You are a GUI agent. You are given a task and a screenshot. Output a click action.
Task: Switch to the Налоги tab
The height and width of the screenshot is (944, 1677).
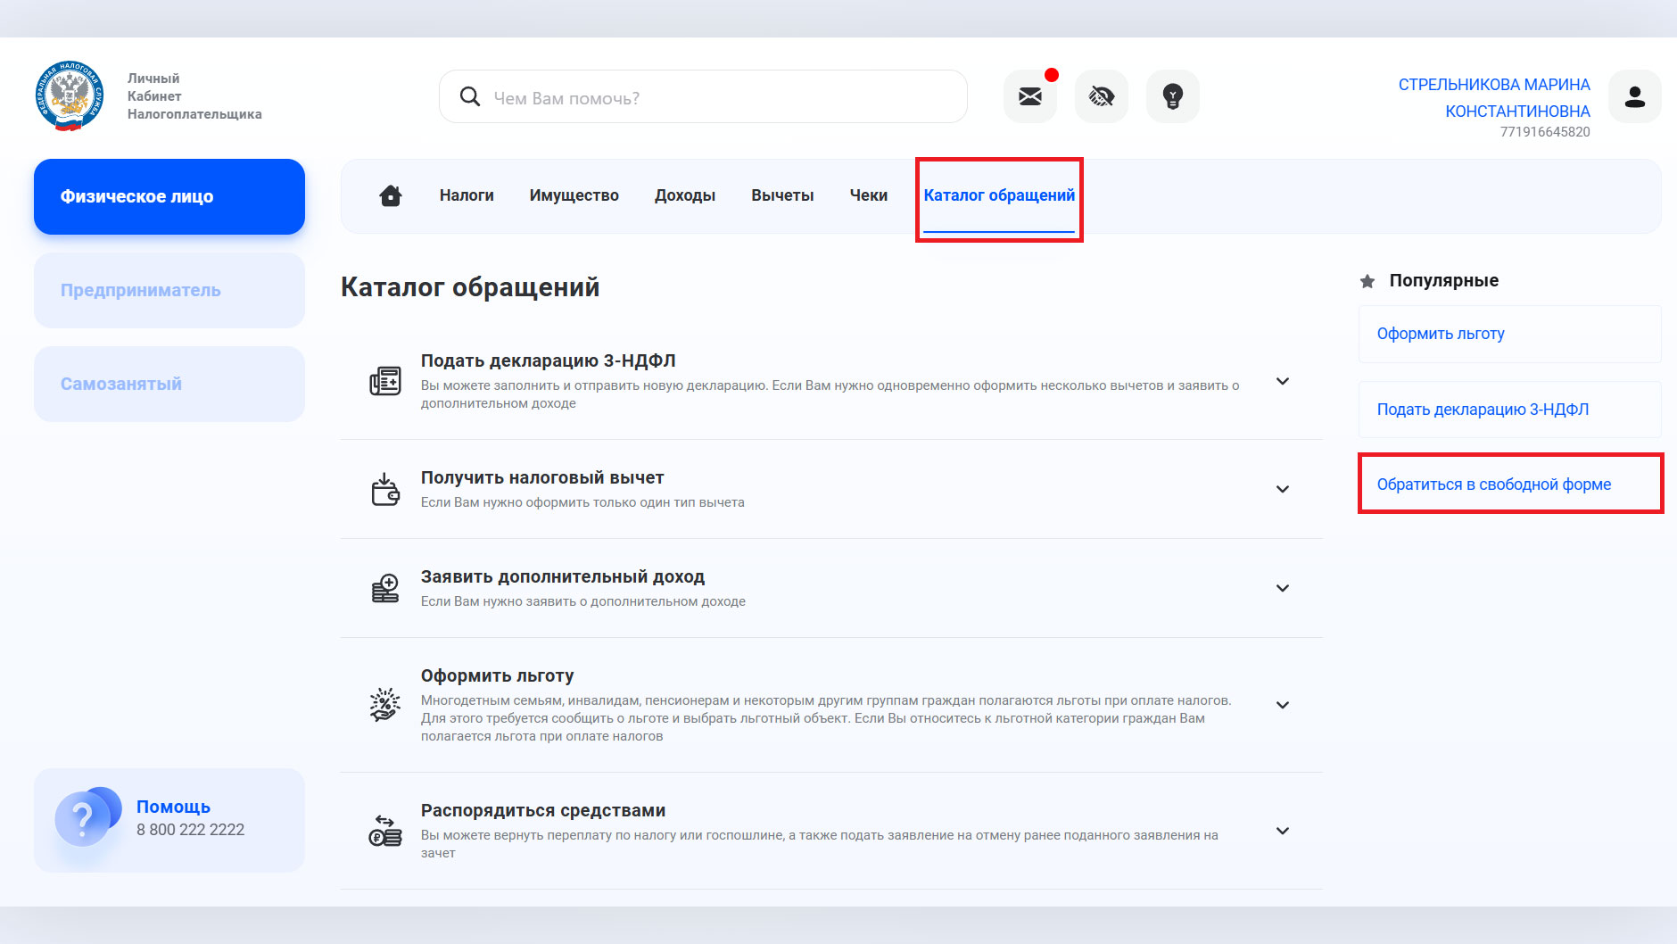pos(467,195)
